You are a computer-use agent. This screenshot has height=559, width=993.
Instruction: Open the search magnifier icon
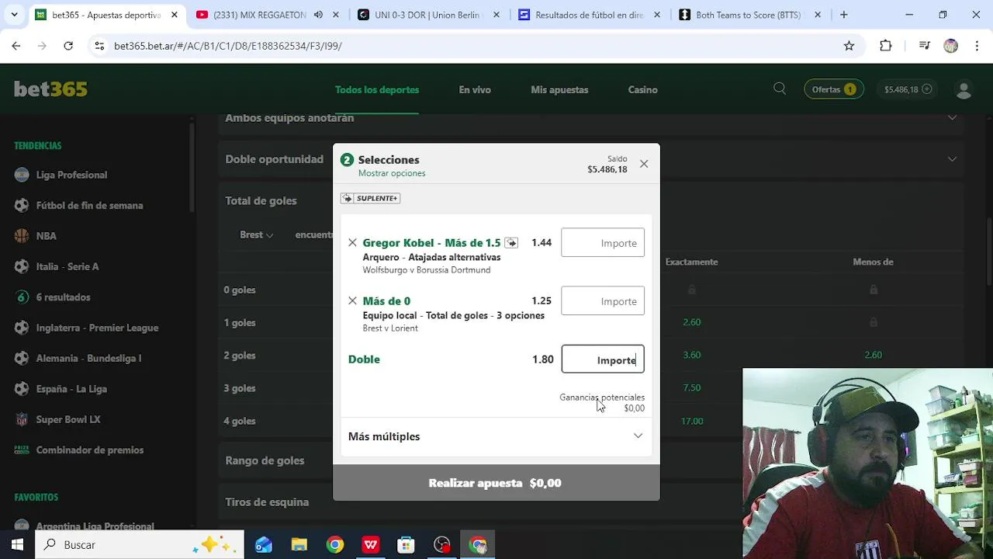pos(780,89)
